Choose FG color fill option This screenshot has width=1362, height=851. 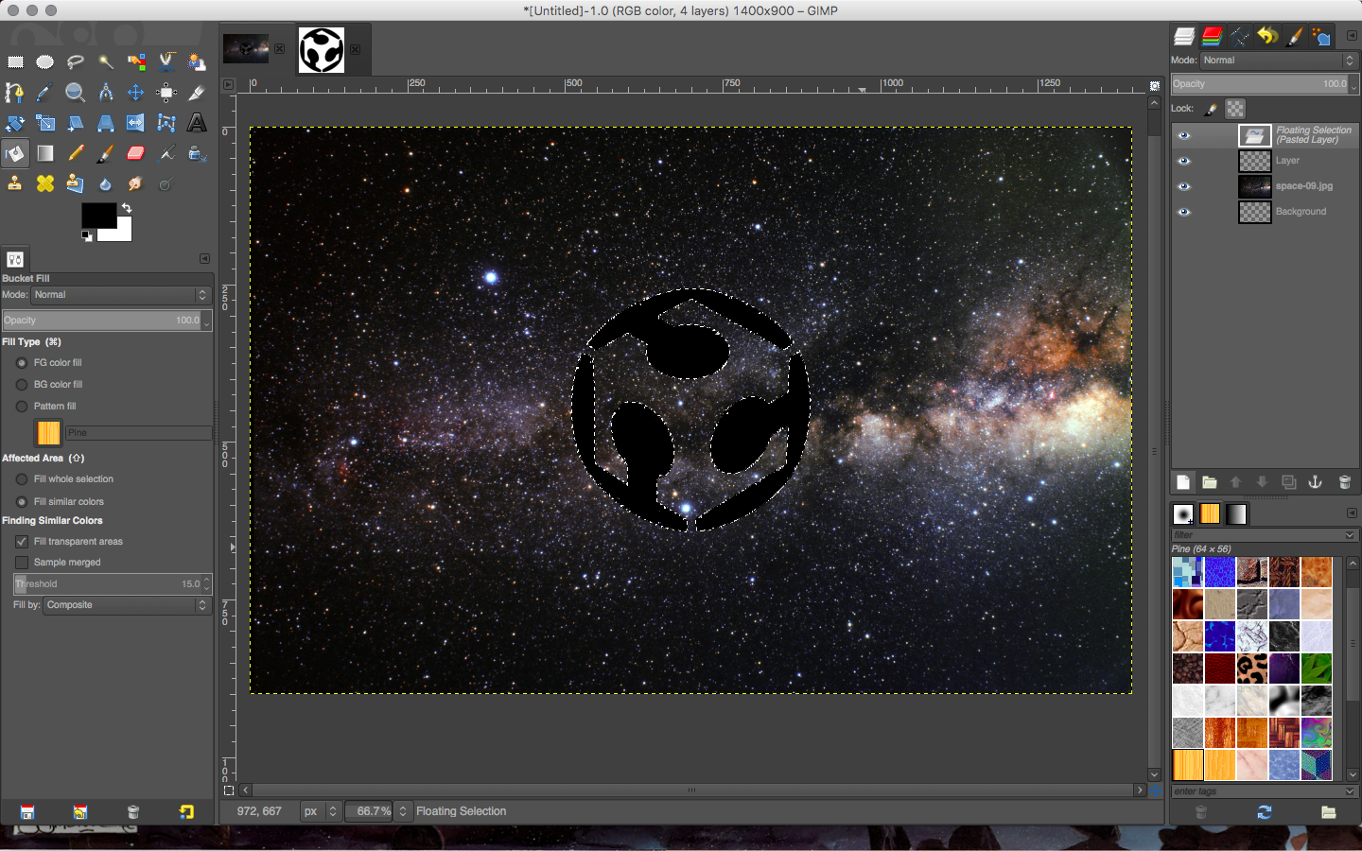tap(22, 363)
